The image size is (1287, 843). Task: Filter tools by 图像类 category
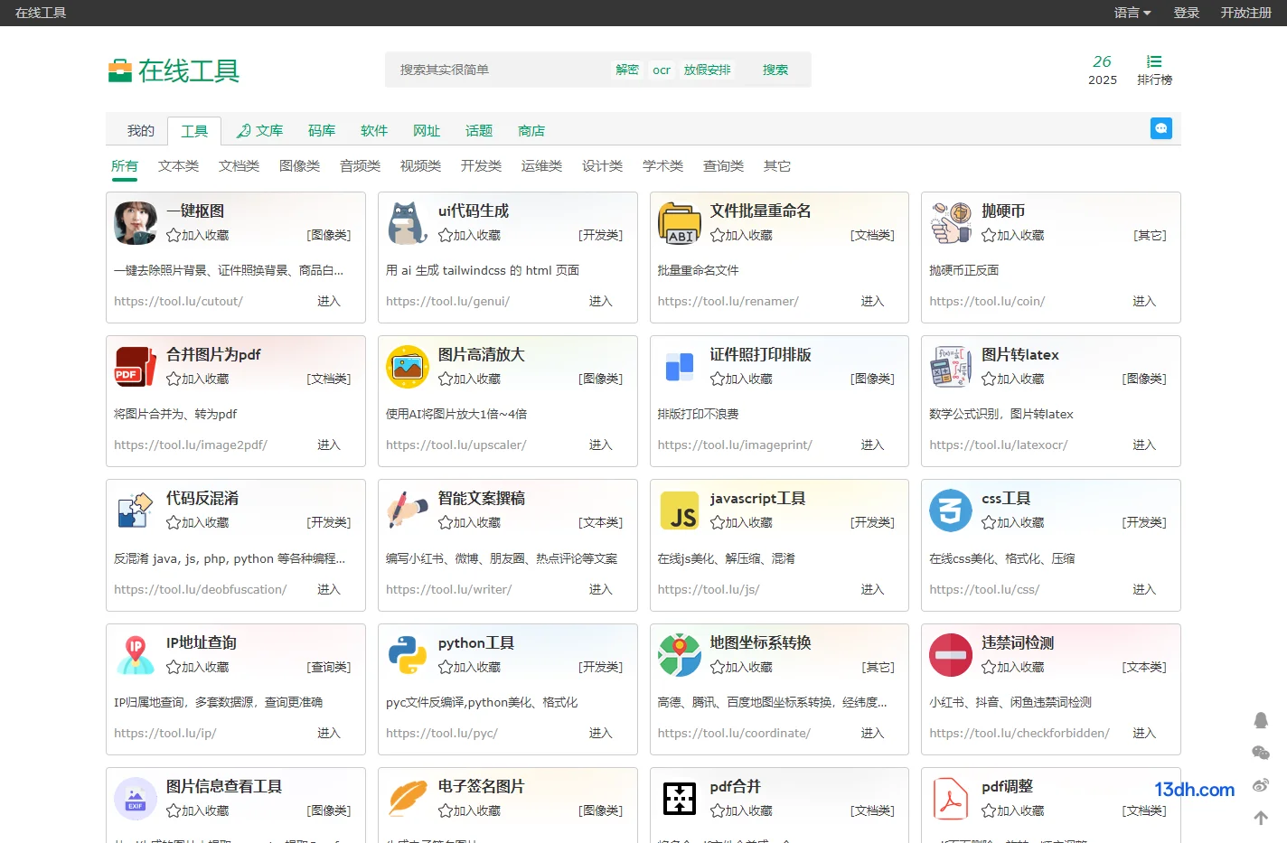300,165
